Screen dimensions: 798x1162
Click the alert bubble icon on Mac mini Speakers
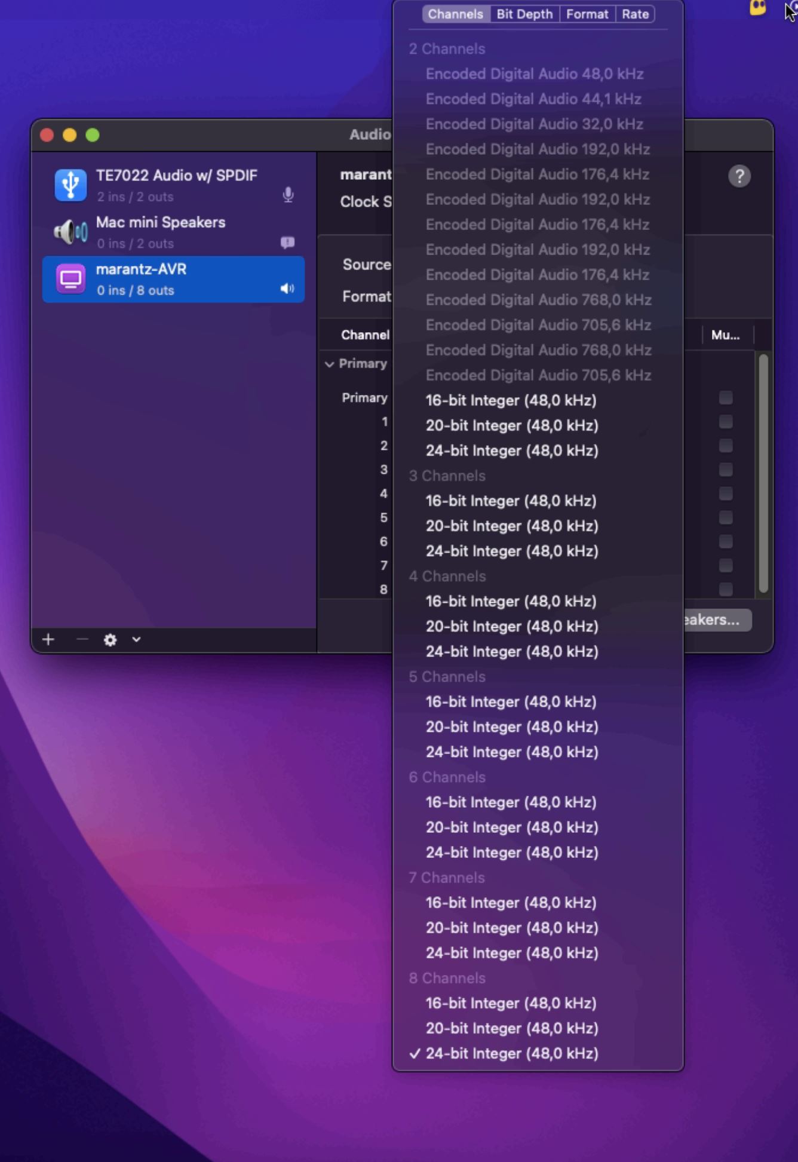(x=288, y=243)
